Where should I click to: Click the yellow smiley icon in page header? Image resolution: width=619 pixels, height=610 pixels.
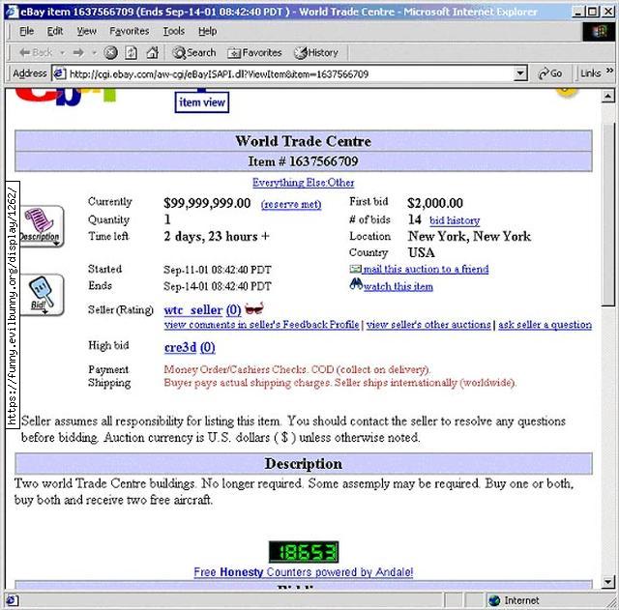(x=567, y=93)
